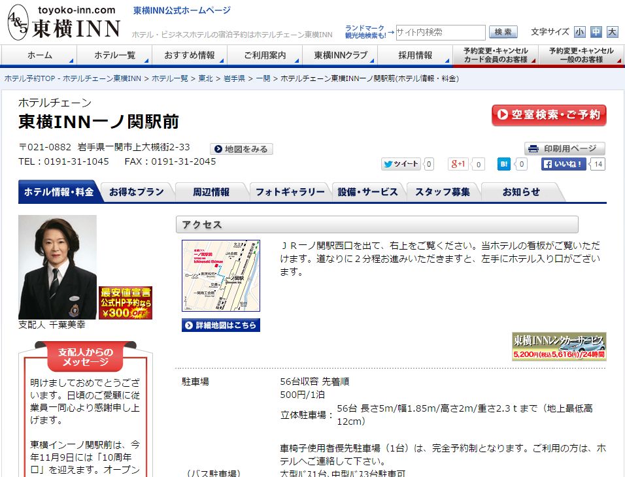Click the FAX：0191-31-2045 text
Screen dimensions: 625x477
tap(170, 161)
